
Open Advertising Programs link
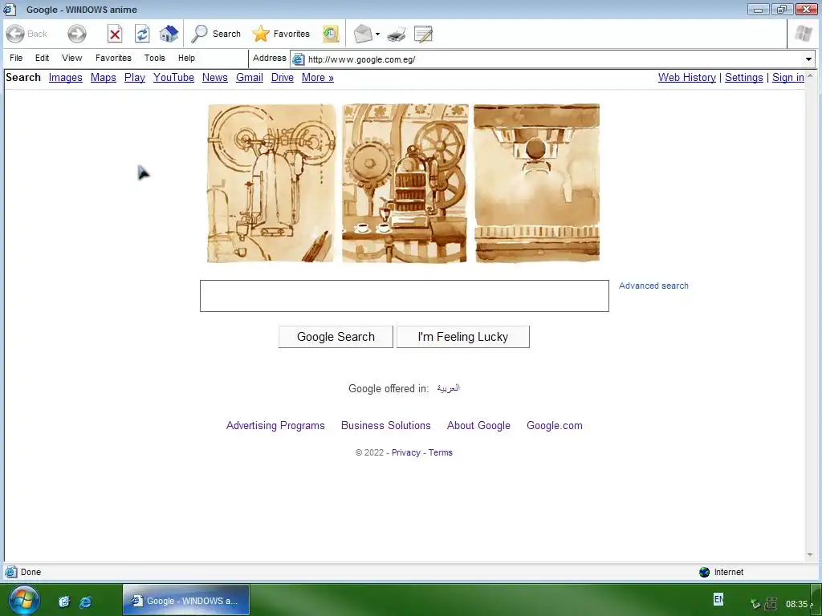pos(275,425)
